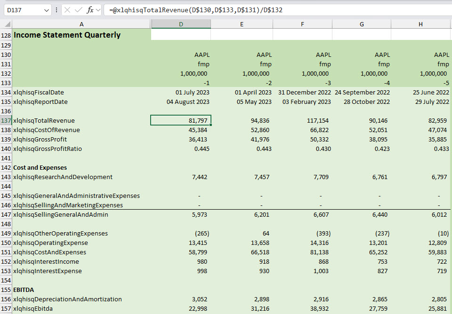Select column A header
452x314 pixels.
(81, 24)
